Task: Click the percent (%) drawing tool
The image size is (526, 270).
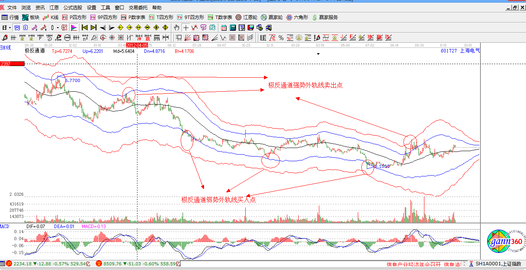Action: [281, 38]
